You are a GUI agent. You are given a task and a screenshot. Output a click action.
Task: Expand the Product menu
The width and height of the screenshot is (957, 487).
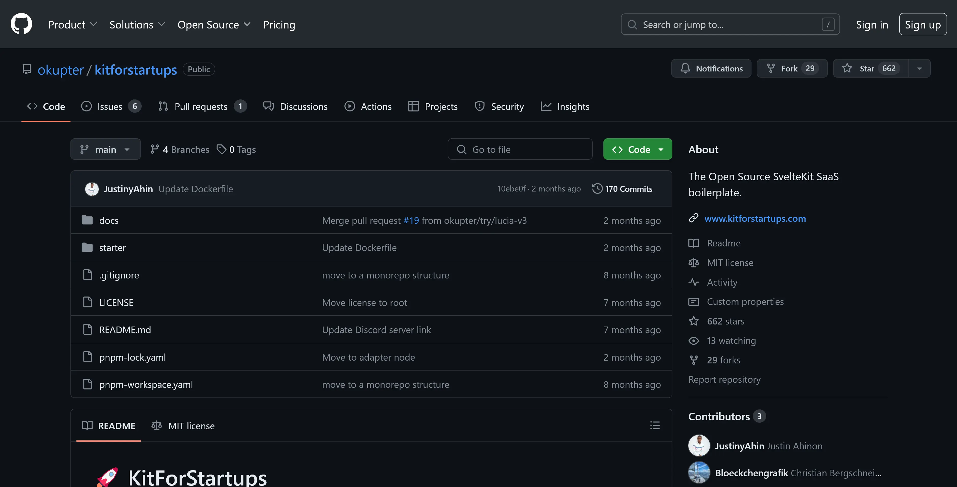[x=72, y=24]
